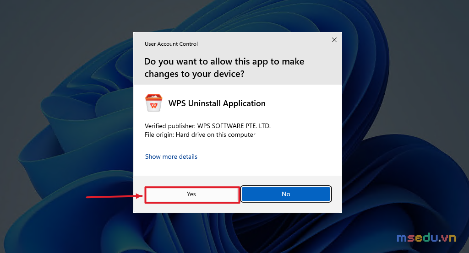
Task: Choose No to deny changes
Action: click(x=286, y=194)
